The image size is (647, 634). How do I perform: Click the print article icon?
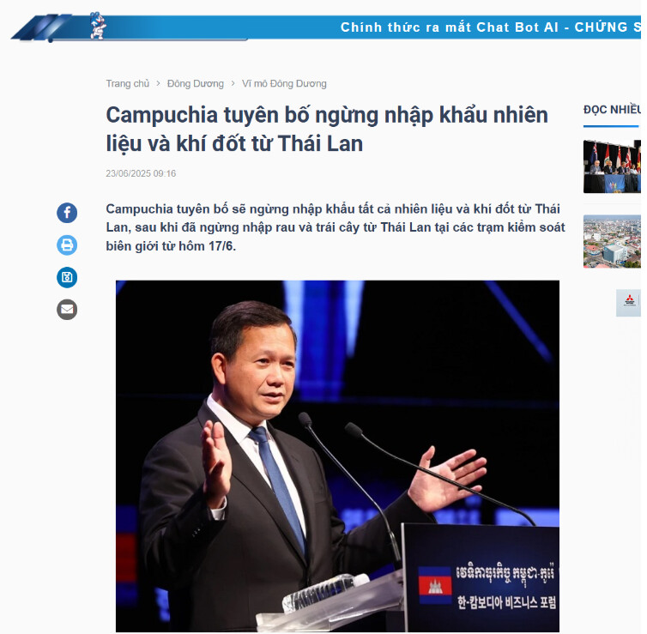(67, 245)
